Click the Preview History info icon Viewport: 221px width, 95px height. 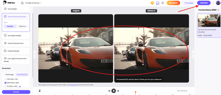point(218,10)
